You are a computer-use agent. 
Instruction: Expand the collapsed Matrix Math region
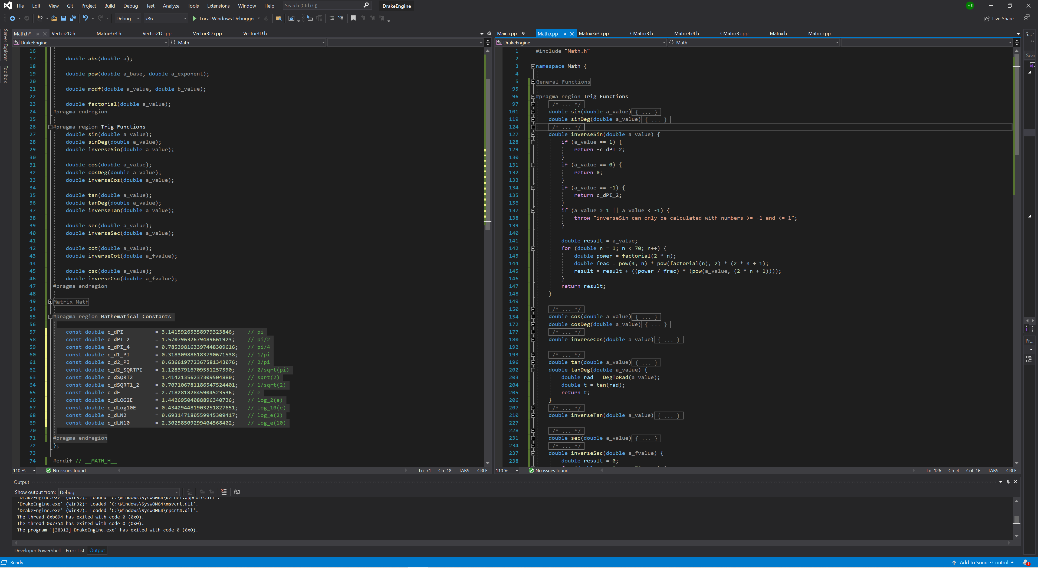pyautogui.click(x=50, y=302)
